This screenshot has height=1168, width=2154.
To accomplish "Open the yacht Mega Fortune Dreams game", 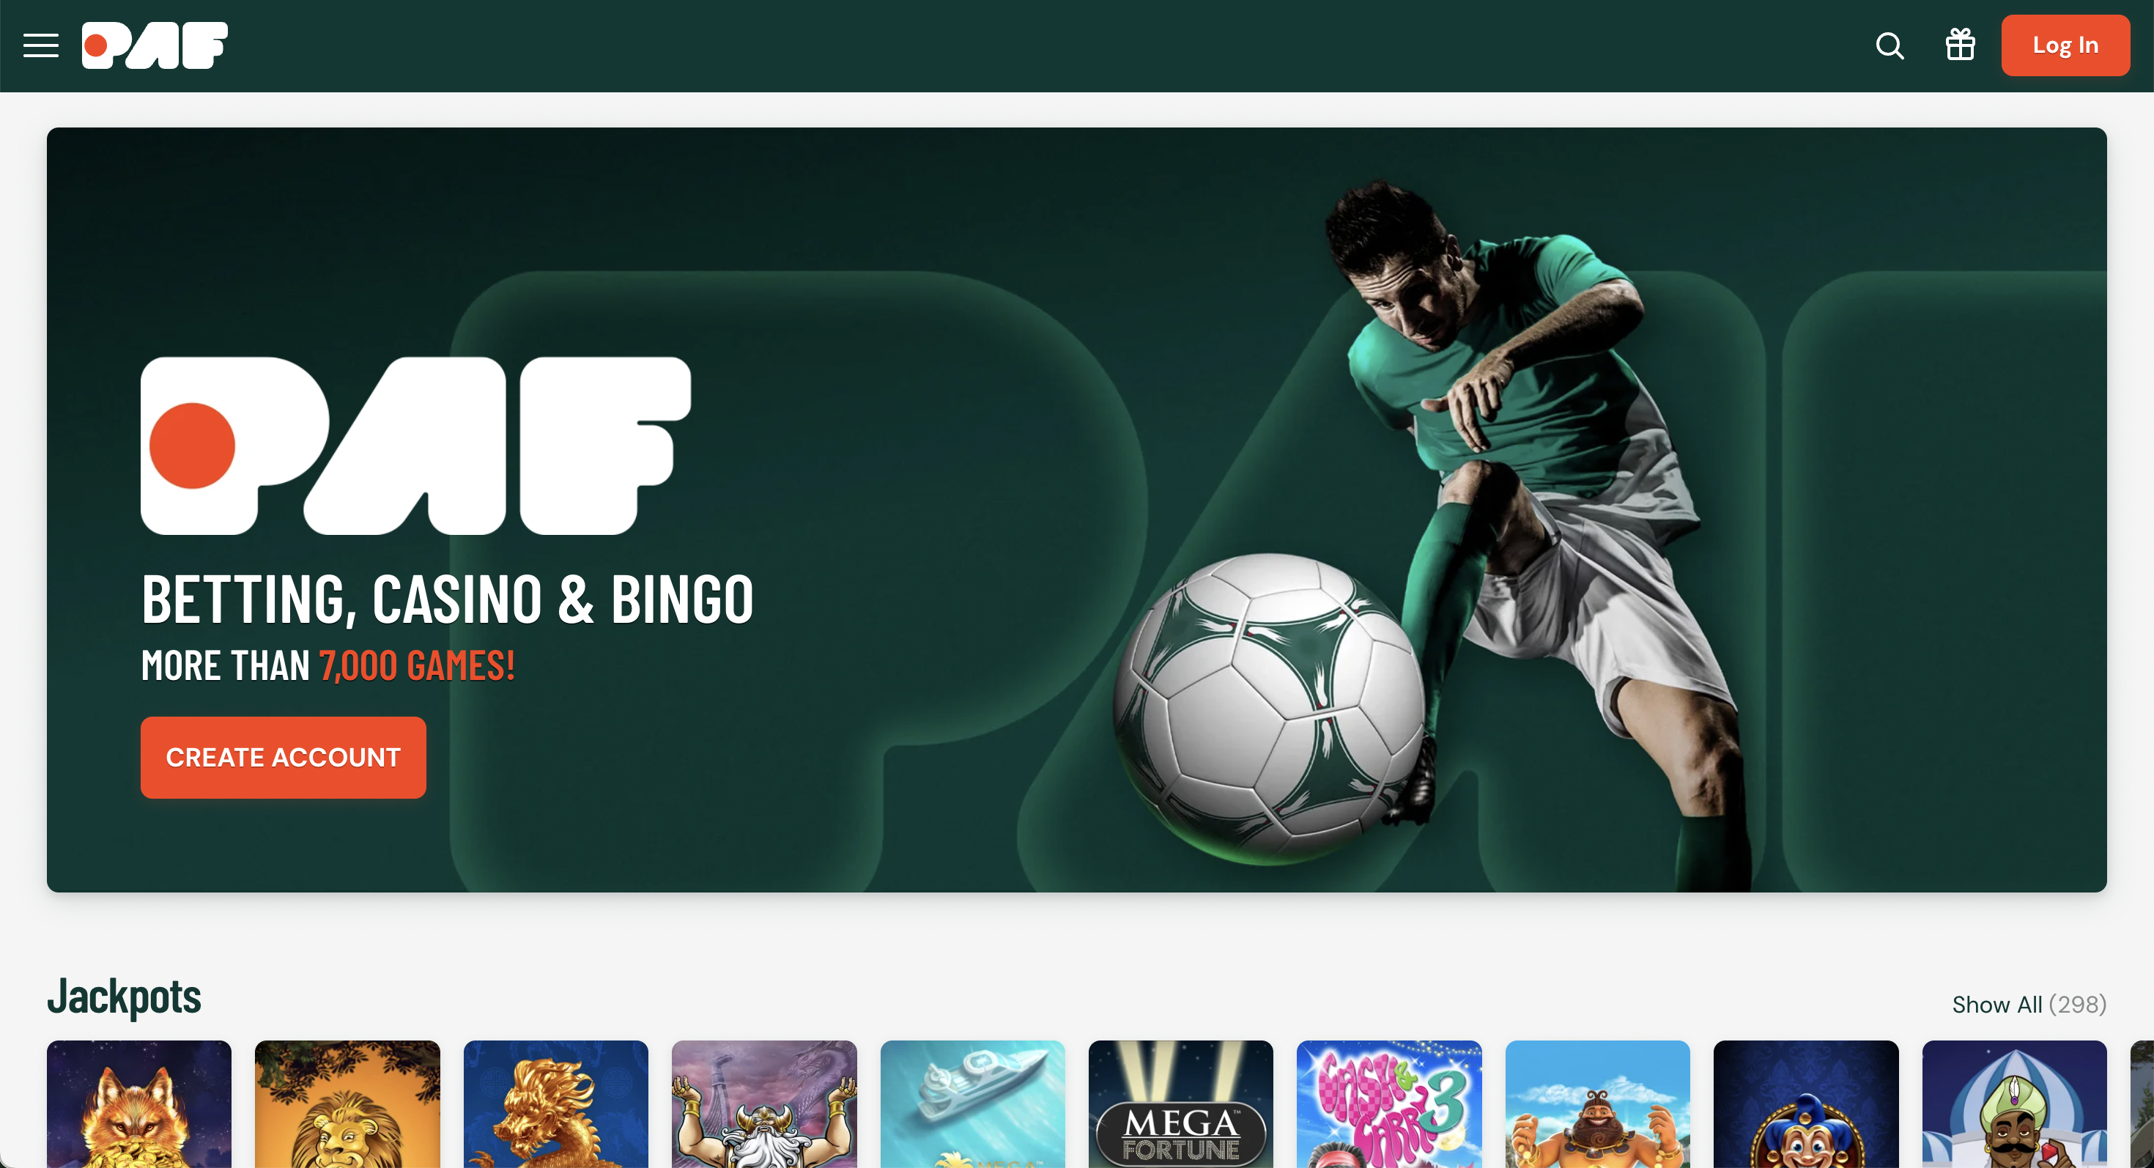I will click(x=972, y=1104).
